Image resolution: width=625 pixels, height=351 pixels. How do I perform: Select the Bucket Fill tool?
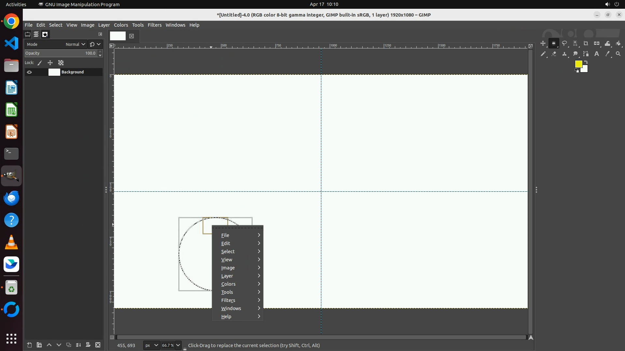pyautogui.click(x=618, y=44)
